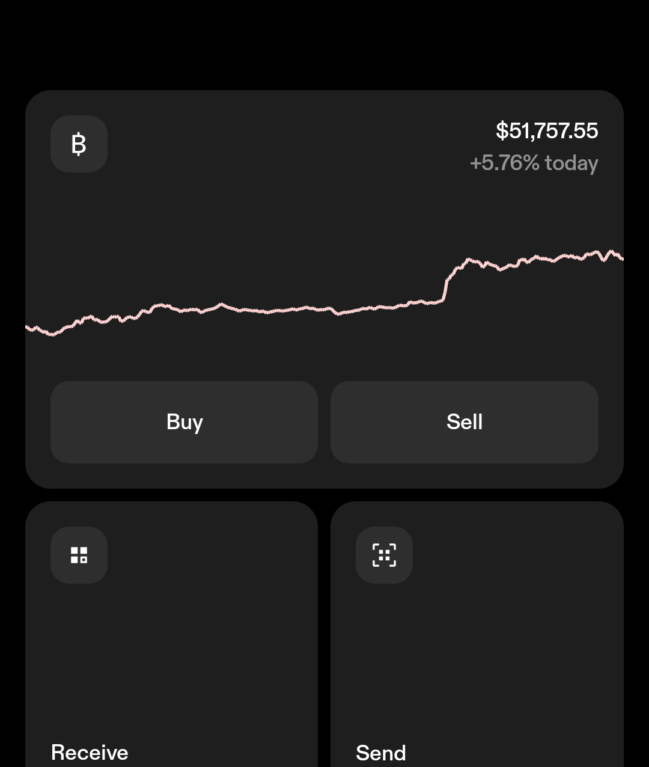The width and height of the screenshot is (649, 767).
Task: Tap the Bitcoin symbol icon
Action: pyautogui.click(x=79, y=144)
